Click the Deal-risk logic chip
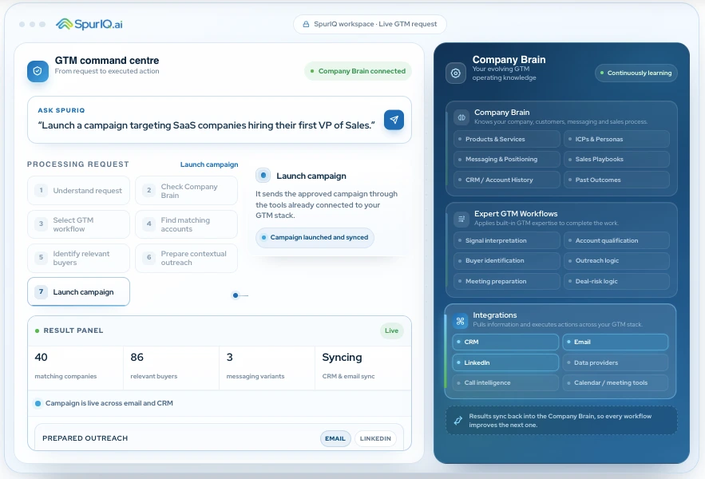This screenshot has width=705, height=479. 616,281
